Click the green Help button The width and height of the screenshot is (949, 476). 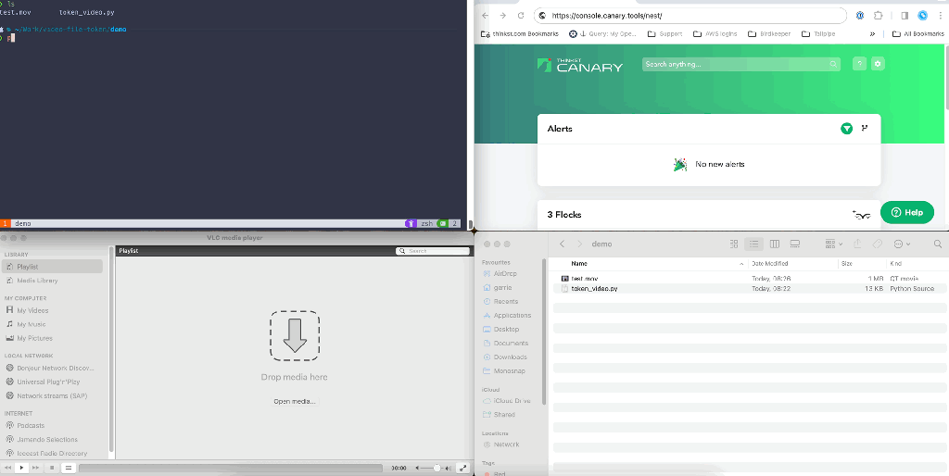coord(906,212)
